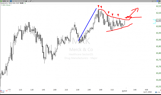Viewport: 161px width, 95px height.
Task: Switch chart to weekly 'W' interval
Action: coord(22,1)
